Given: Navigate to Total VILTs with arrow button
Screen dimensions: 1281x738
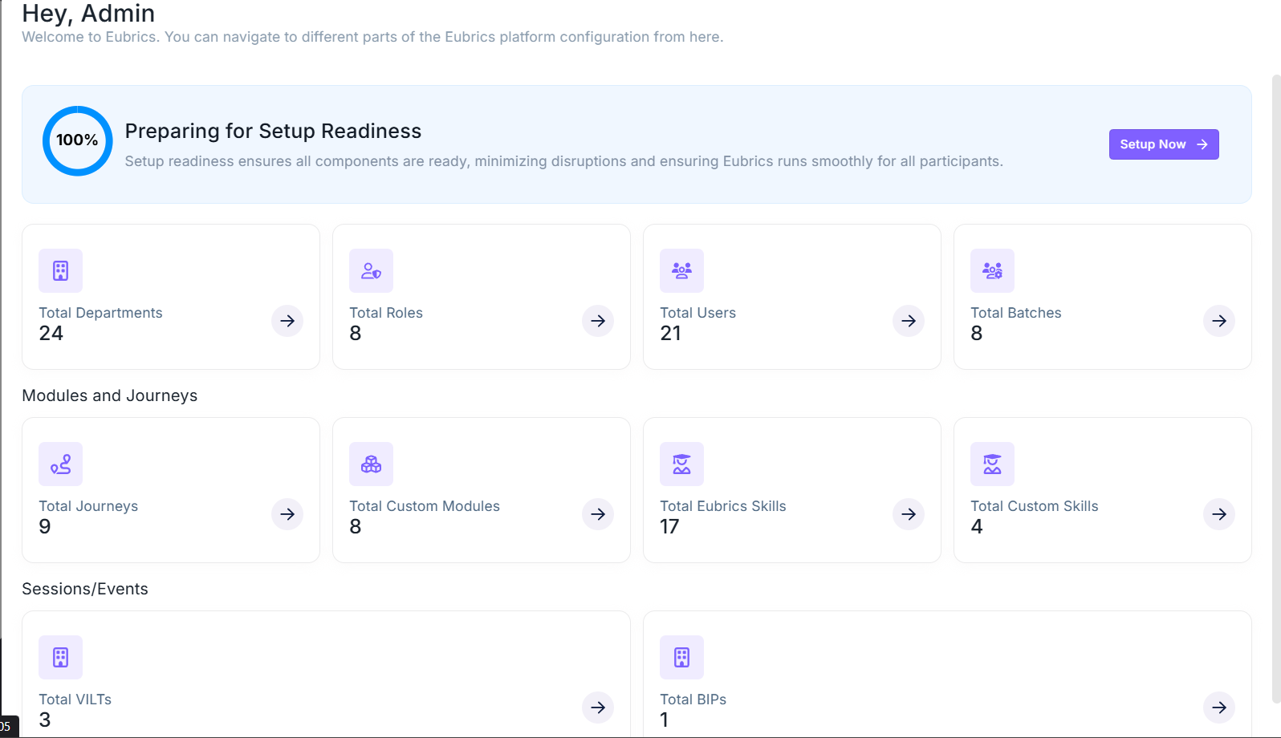Looking at the screenshot, I should pos(598,708).
